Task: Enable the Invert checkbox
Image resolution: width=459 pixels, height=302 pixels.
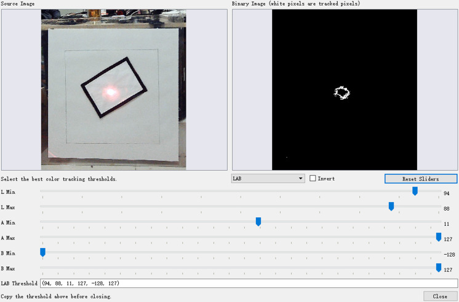Action: 313,178
